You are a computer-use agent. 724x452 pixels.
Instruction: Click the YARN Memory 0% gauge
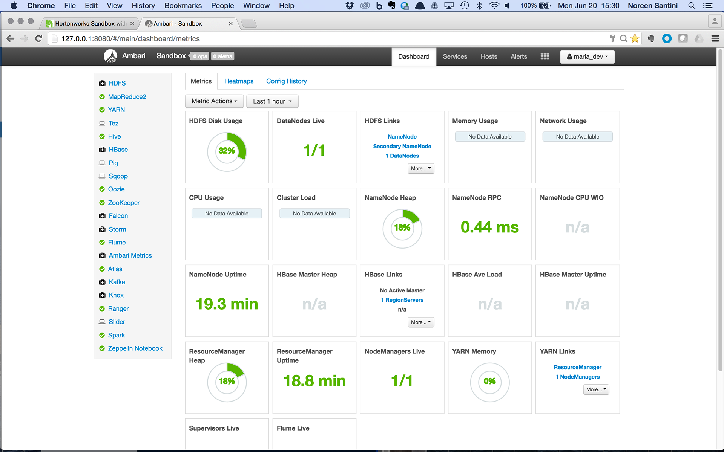(x=489, y=382)
